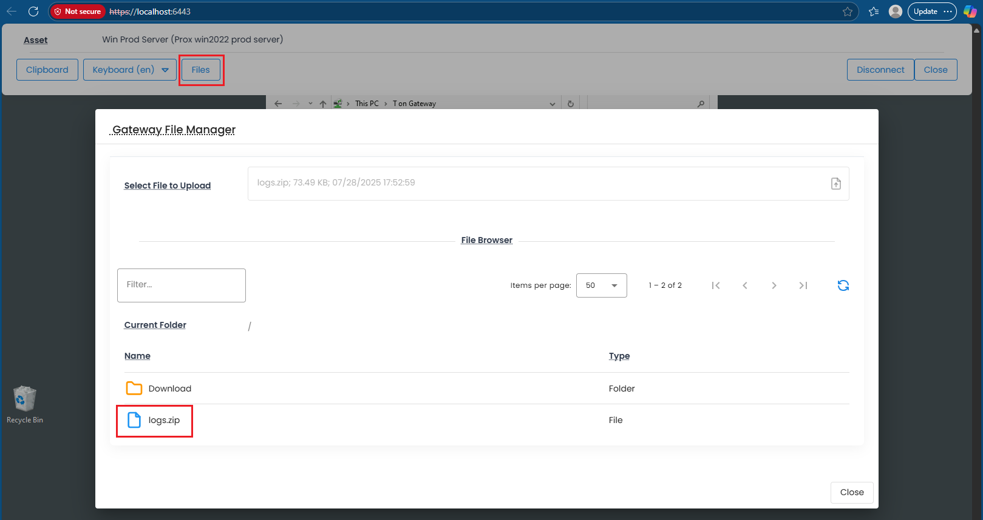Disconnect from the remote session
This screenshot has width=983, height=520.
[880, 70]
